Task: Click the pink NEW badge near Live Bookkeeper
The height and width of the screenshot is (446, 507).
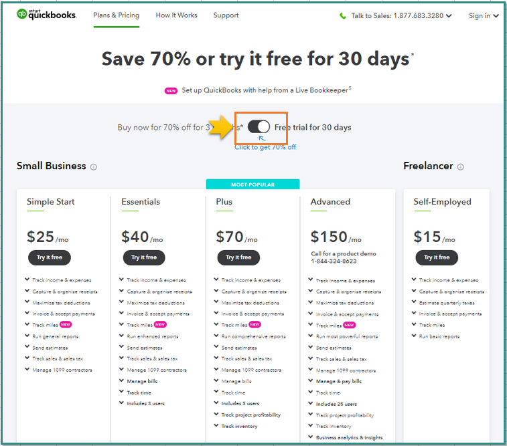Action: click(171, 90)
